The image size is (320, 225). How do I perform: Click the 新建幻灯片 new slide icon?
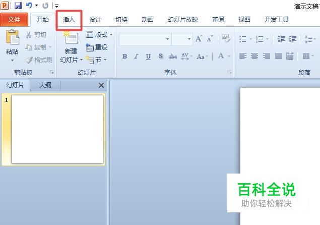click(x=71, y=37)
